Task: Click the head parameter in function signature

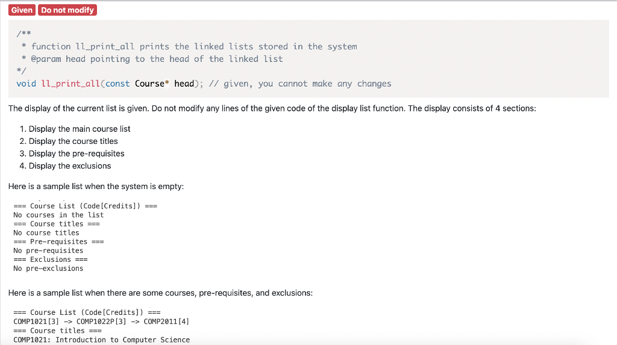Action: click(184, 84)
